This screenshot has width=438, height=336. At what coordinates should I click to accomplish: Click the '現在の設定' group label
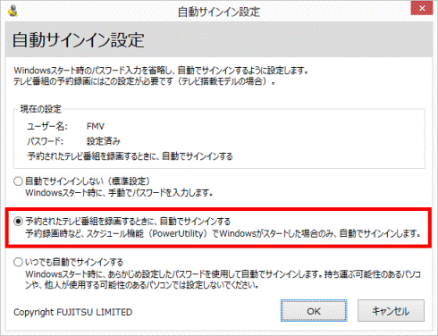(40, 109)
